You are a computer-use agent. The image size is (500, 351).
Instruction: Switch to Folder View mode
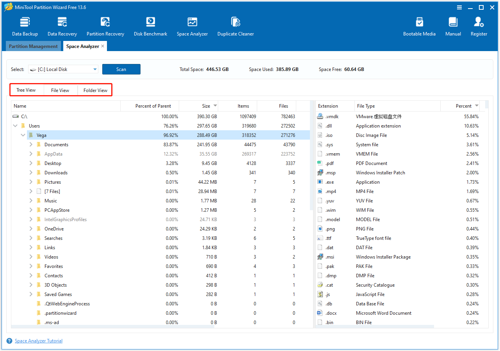tap(95, 90)
